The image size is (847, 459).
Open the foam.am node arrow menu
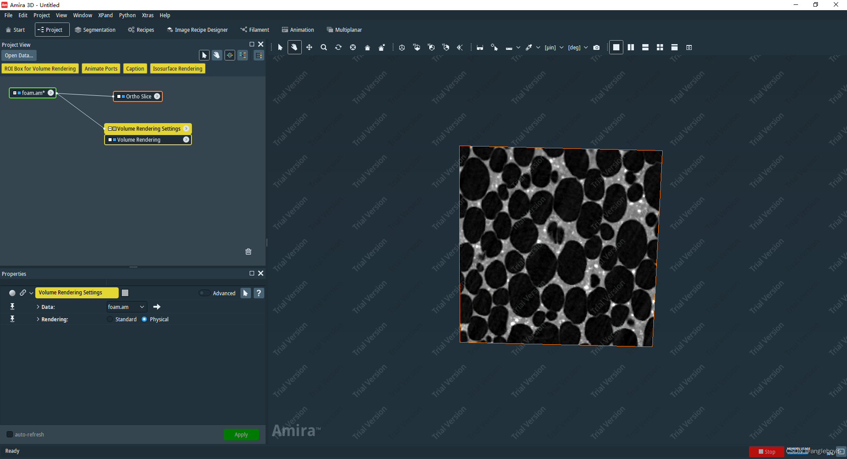tap(51, 93)
